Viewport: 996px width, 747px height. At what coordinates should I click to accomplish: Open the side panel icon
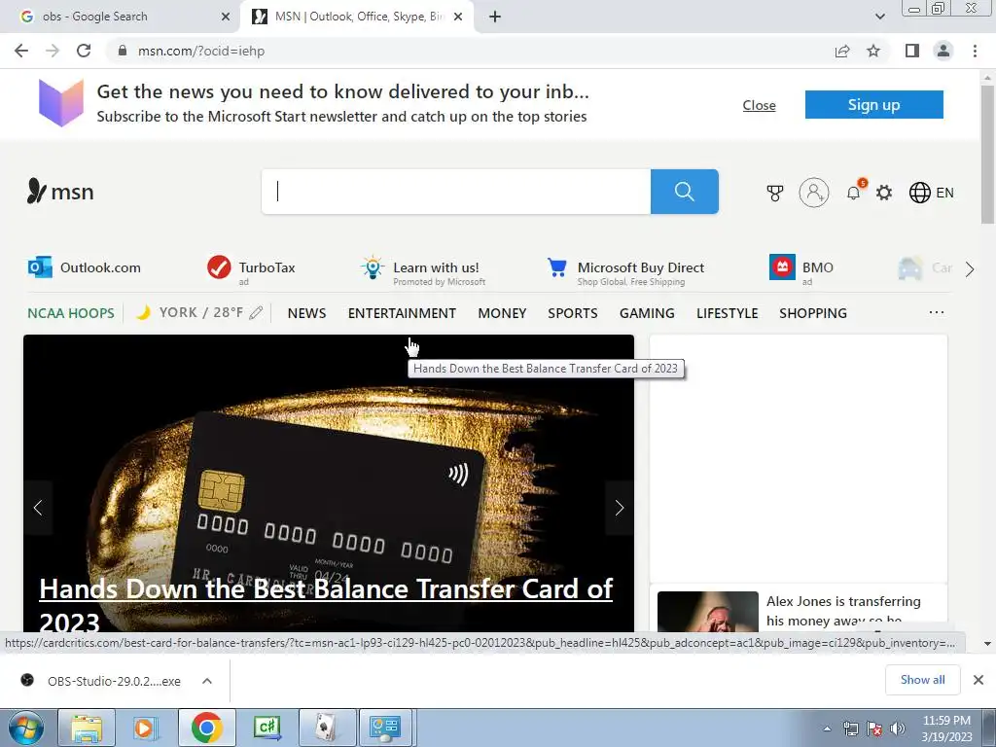(912, 51)
